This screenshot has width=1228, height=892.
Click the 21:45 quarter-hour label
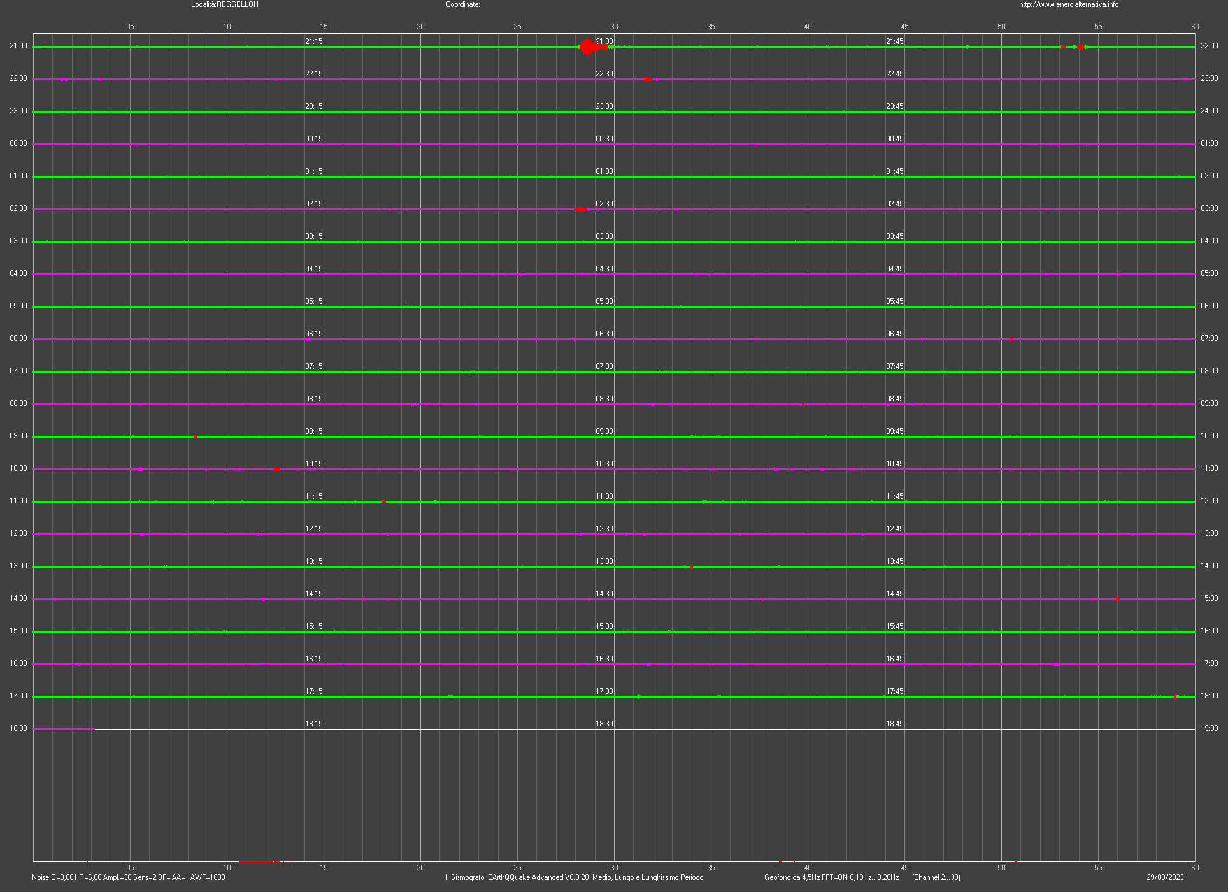(895, 41)
